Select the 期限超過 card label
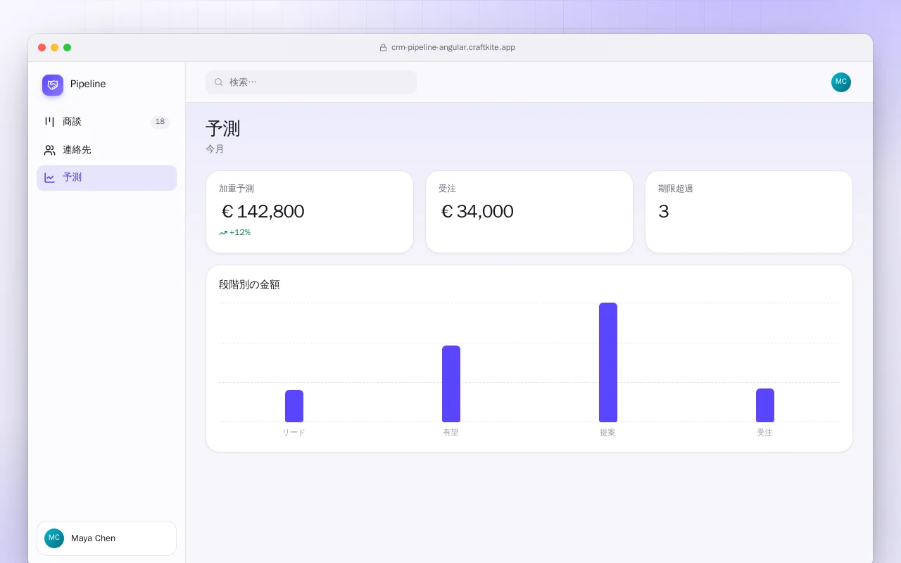The height and width of the screenshot is (563, 901). click(676, 189)
